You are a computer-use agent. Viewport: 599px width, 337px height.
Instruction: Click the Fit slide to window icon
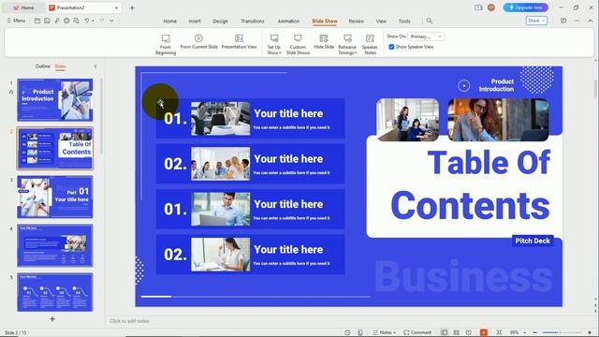point(499,332)
